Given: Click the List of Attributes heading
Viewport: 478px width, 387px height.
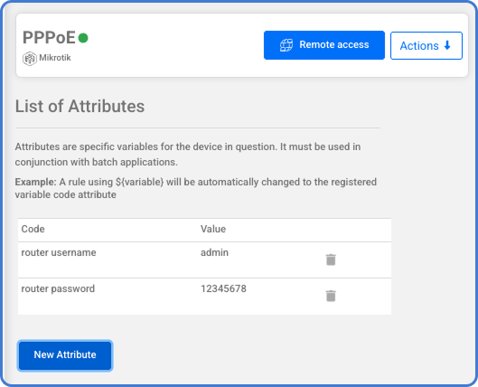Looking at the screenshot, I should (x=80, y=107).
